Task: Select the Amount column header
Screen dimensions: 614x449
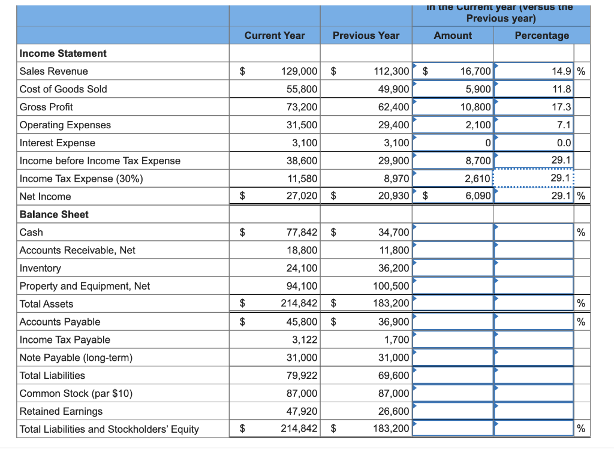Action: tap(453, 35)
